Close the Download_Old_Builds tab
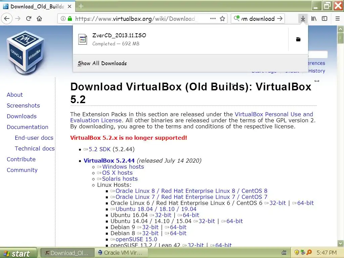 70,7
